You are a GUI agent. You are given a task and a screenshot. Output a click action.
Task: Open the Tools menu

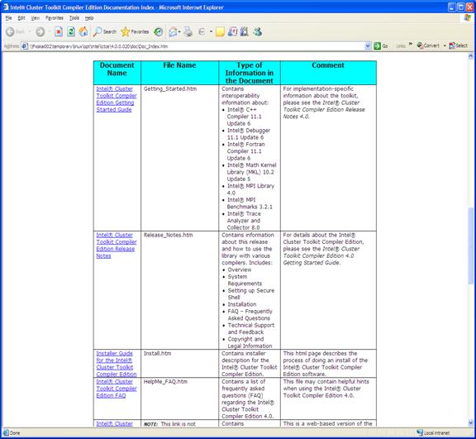(x=74, y=18)
